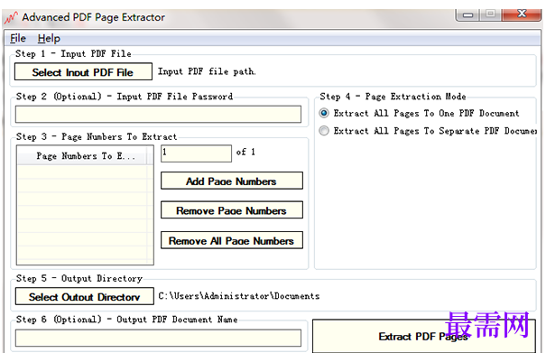Click the Select Output Directory button
The image size is (546, 353).
[84, 296]
